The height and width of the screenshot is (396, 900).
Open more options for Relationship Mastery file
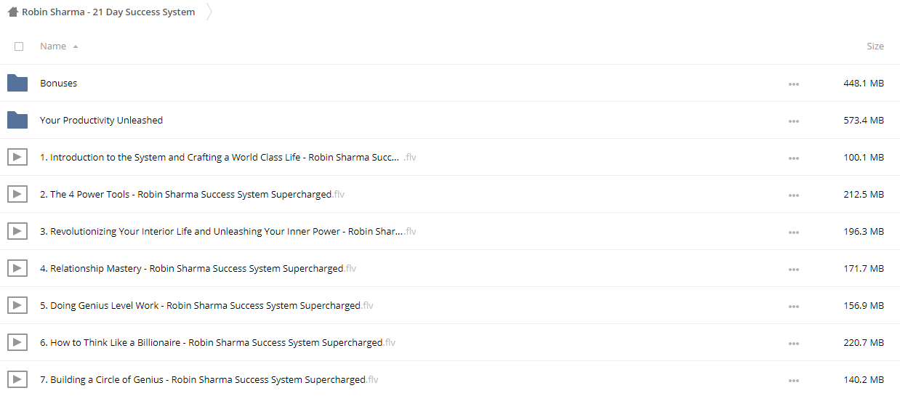pos(793,270)
